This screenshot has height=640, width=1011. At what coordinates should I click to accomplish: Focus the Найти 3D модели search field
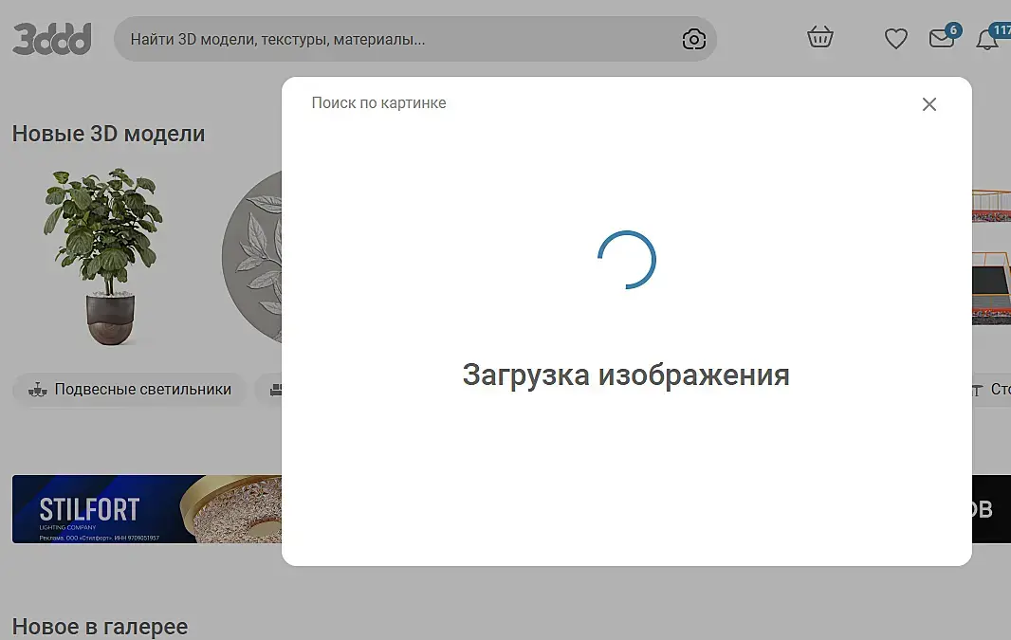(x=400, y=39)
